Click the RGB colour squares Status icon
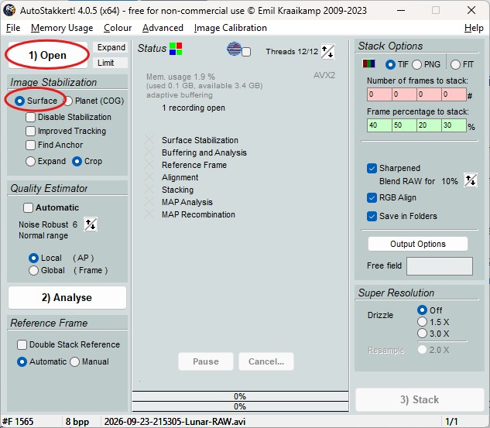490x428 pixels. coord(176,49)
